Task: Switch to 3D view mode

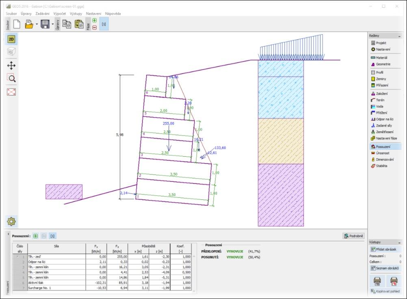Action: [11, 52]
